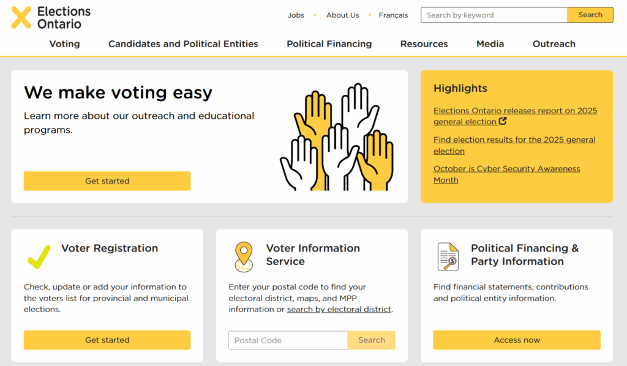Image resolution: width=627 pixels, height=366 pixels.
Task: Open the Cyber Security Awareness Month link
Action: 506,174
